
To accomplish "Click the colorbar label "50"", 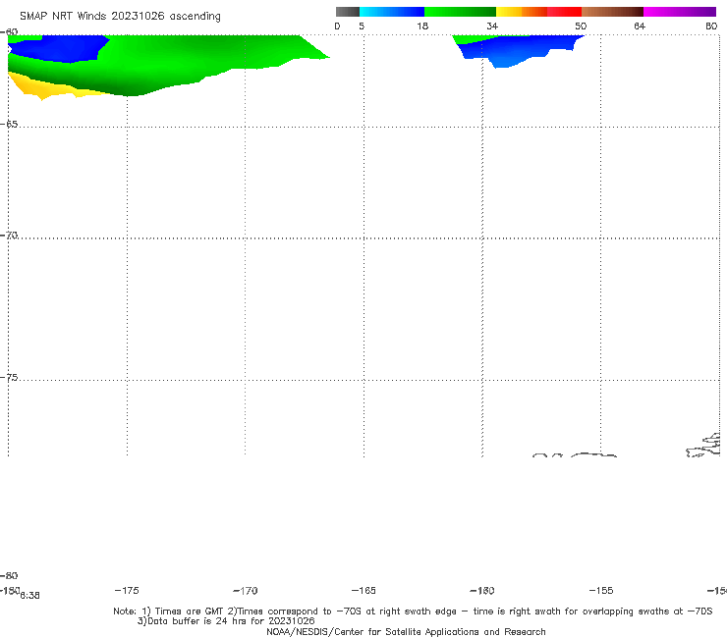I will point(581,26).
